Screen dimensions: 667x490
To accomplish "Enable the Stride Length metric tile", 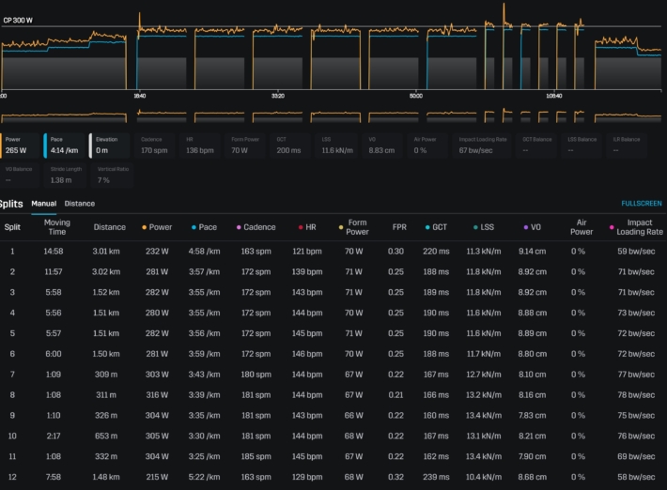I will tap(66, 174).
